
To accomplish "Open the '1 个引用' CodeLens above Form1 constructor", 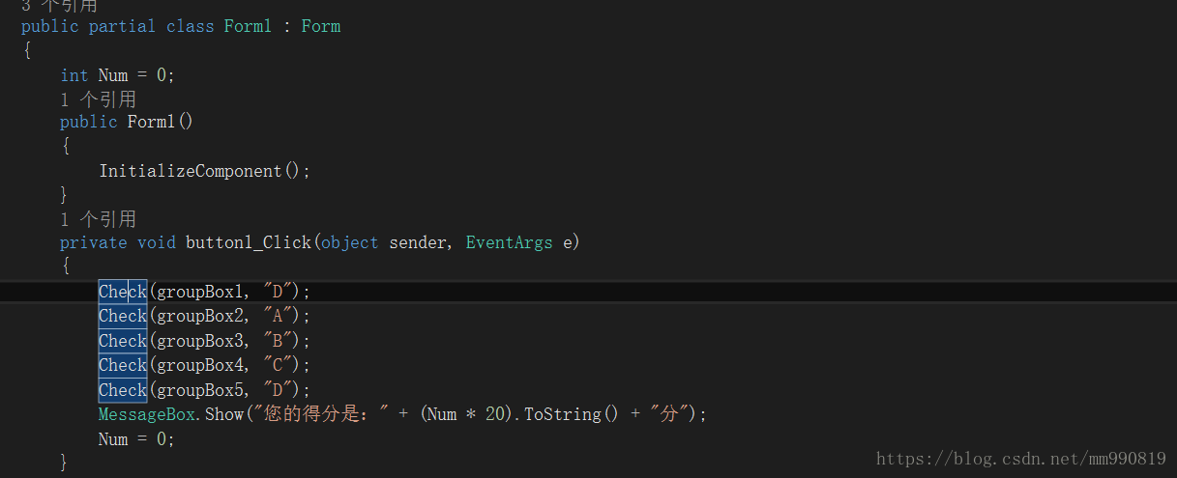I will (98, 99).
